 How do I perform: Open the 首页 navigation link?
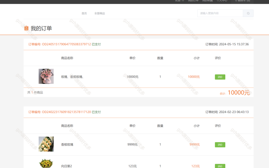[x=84, y=13]
